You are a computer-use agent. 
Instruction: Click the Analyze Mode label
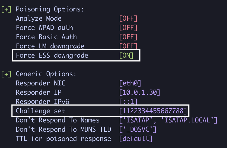point(39,18)
